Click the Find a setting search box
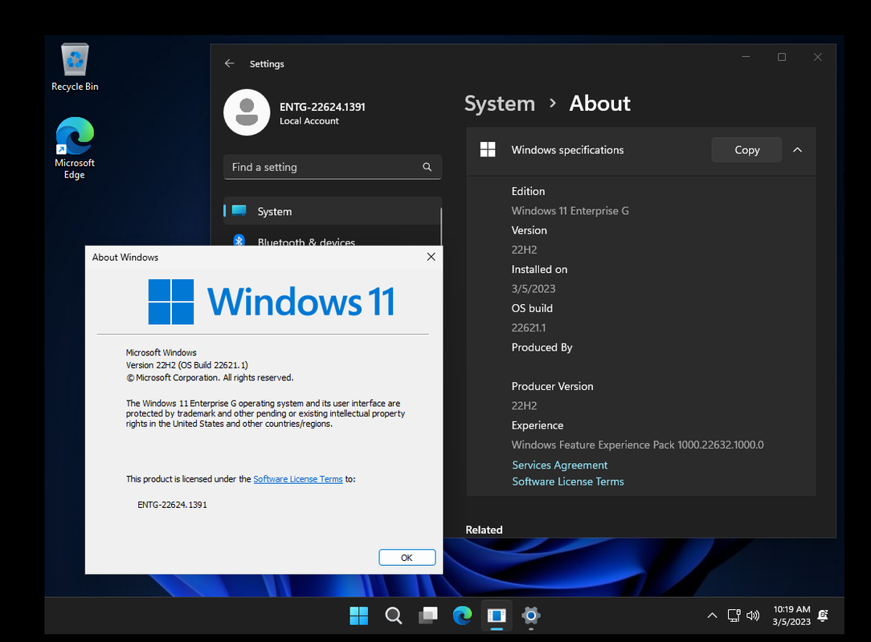This screenshot has width=871, height=642. [332, 167]
